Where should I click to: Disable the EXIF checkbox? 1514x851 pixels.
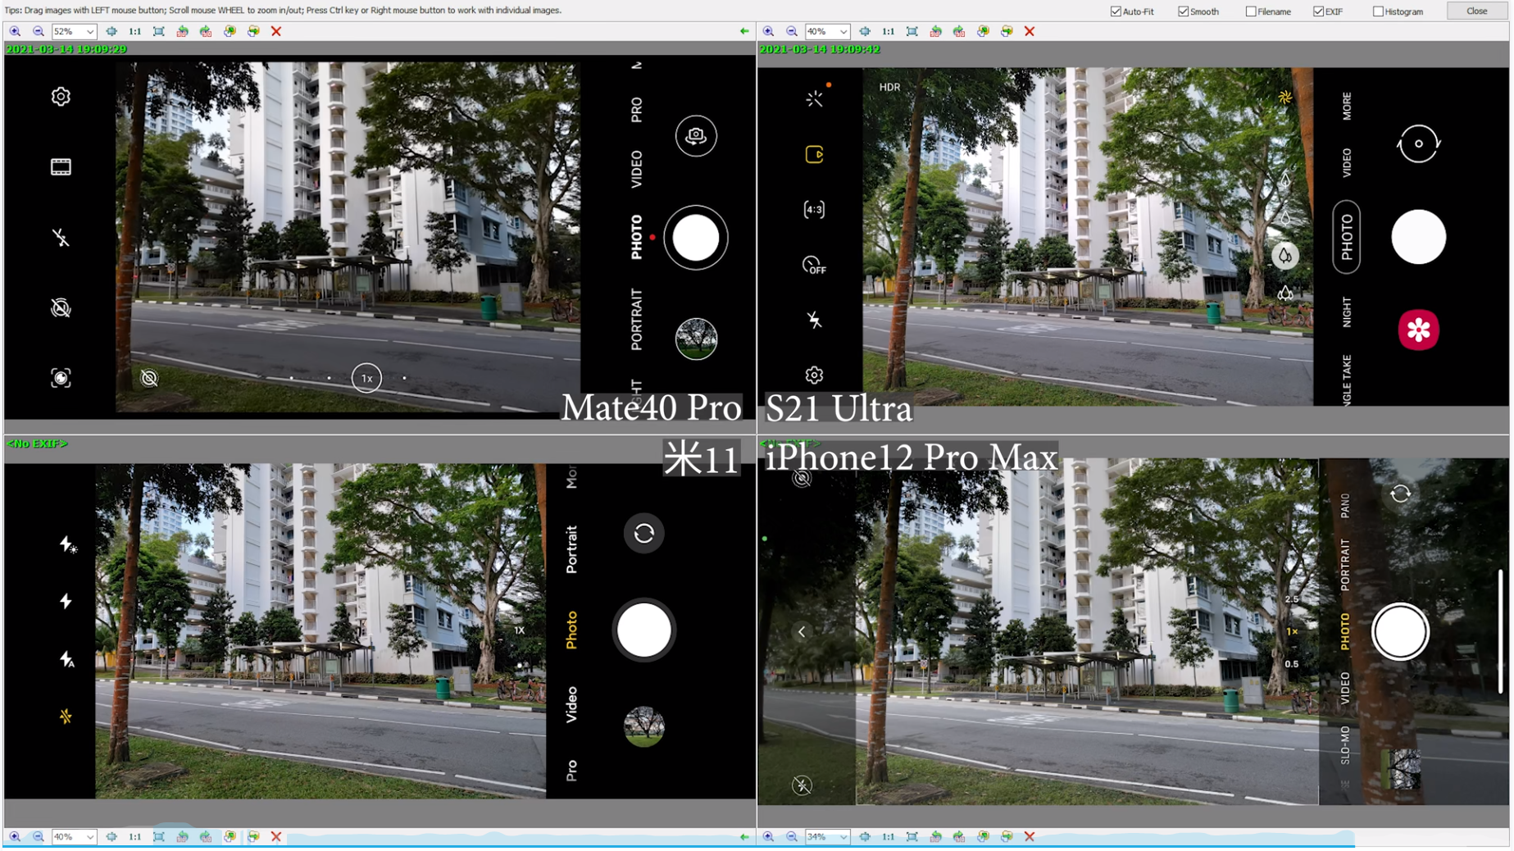click(1318, 11)
